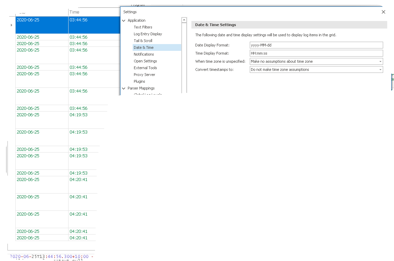Click the row indicator arrow of selected row

(12, 25)
